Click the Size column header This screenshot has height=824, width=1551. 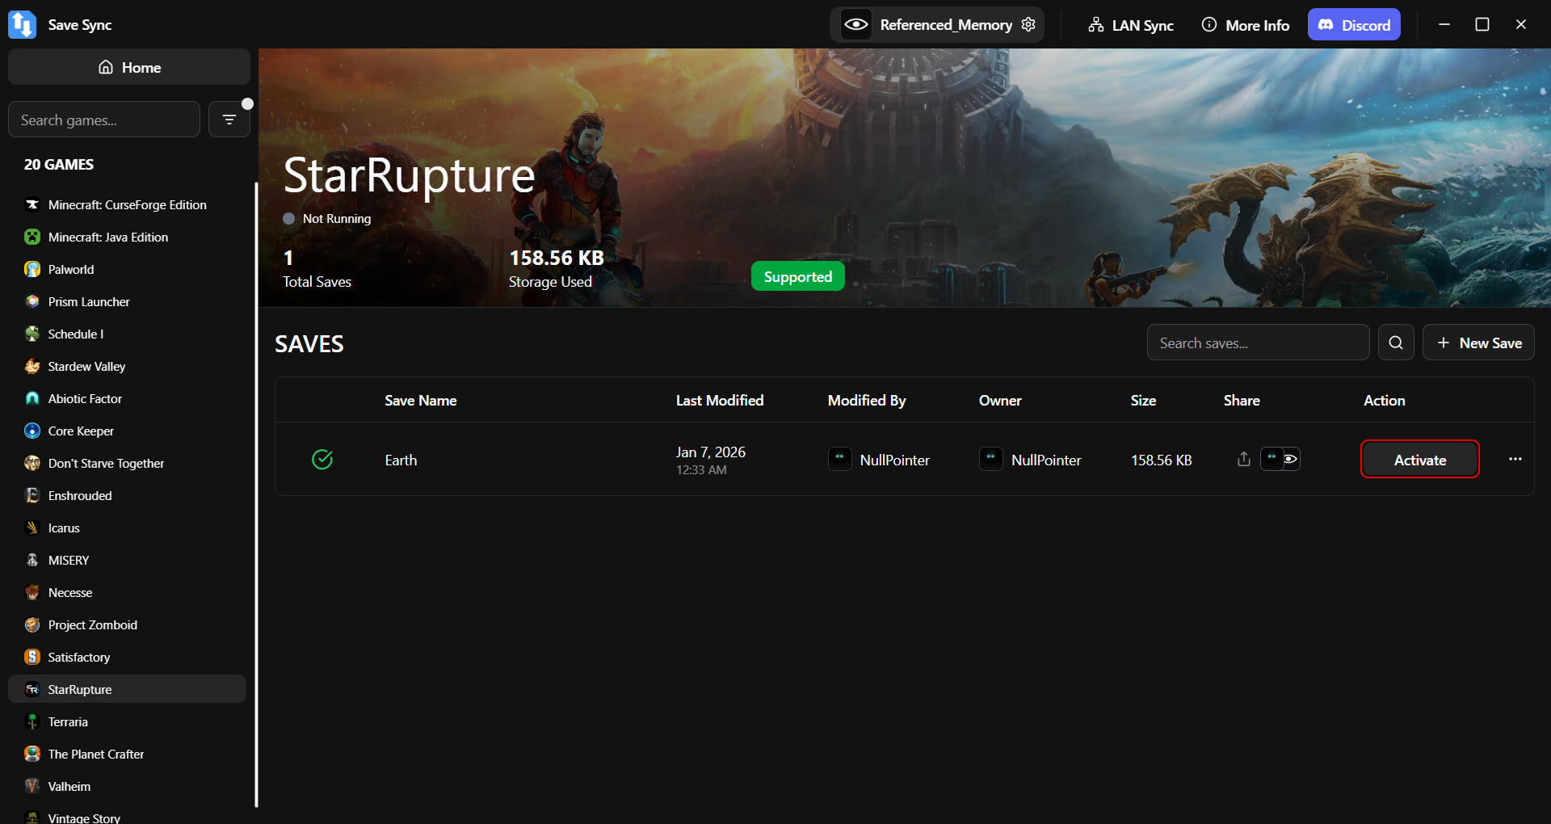pos(1143,400)
